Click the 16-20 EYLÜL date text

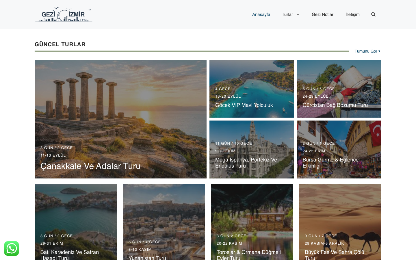(x=228, y=96)
